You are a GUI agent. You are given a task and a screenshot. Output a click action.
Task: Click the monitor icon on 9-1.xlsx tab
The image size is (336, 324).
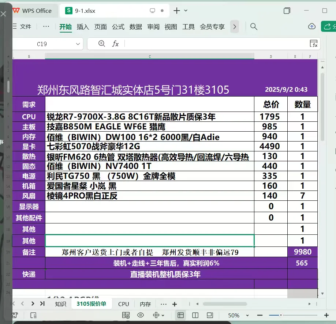tap(152, 11)
